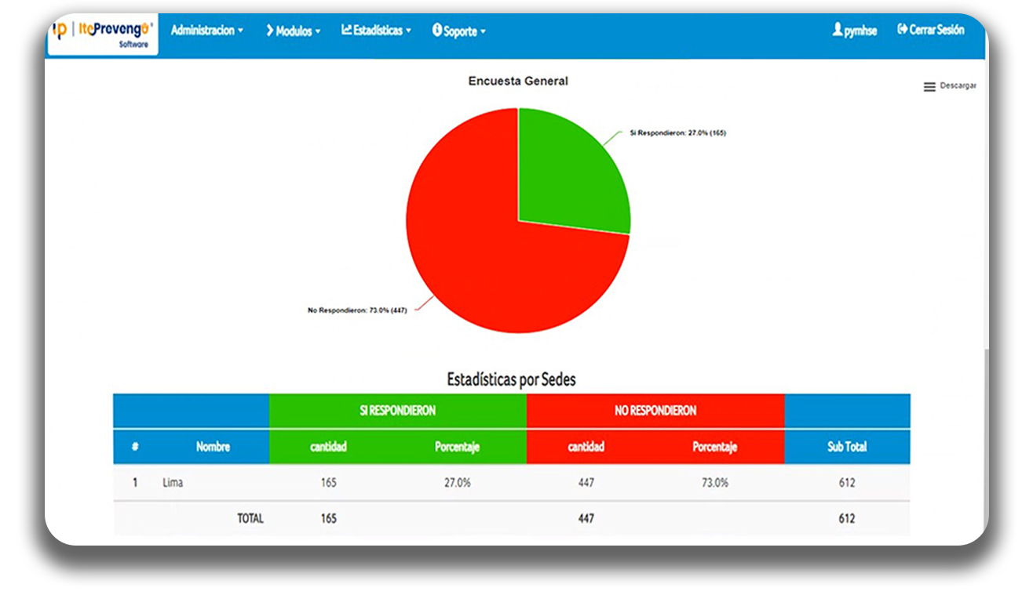
Task: Select the Lima row name
Action: click(173, 483)
